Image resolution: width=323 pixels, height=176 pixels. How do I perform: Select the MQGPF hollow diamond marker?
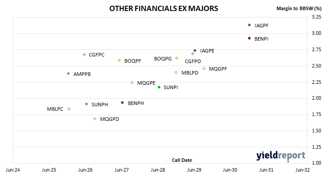[x=204, y=69]
